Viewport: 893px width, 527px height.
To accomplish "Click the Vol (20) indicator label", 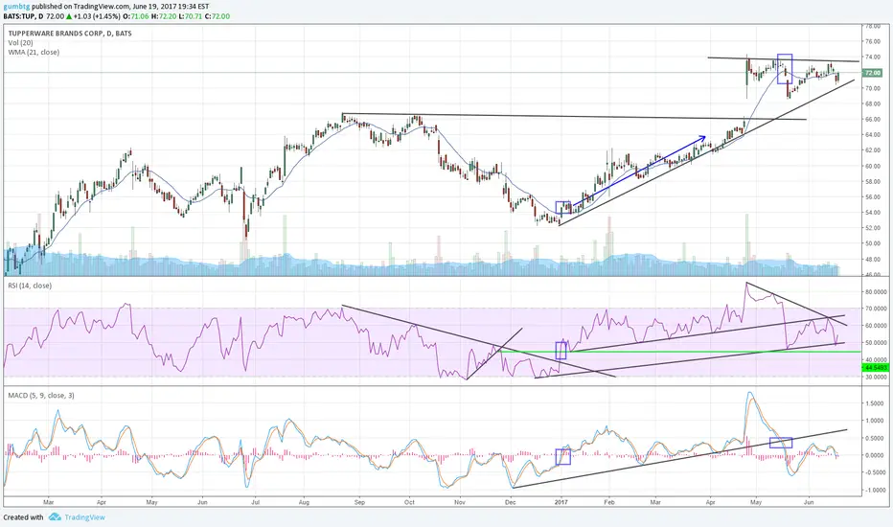I will click(20, 43).
